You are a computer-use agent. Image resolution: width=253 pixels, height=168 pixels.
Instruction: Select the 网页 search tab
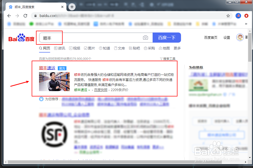(45, 48)
